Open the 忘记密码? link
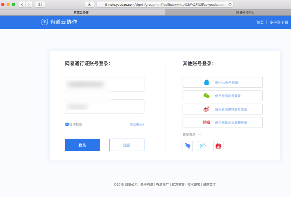 (x=137, y=124)
